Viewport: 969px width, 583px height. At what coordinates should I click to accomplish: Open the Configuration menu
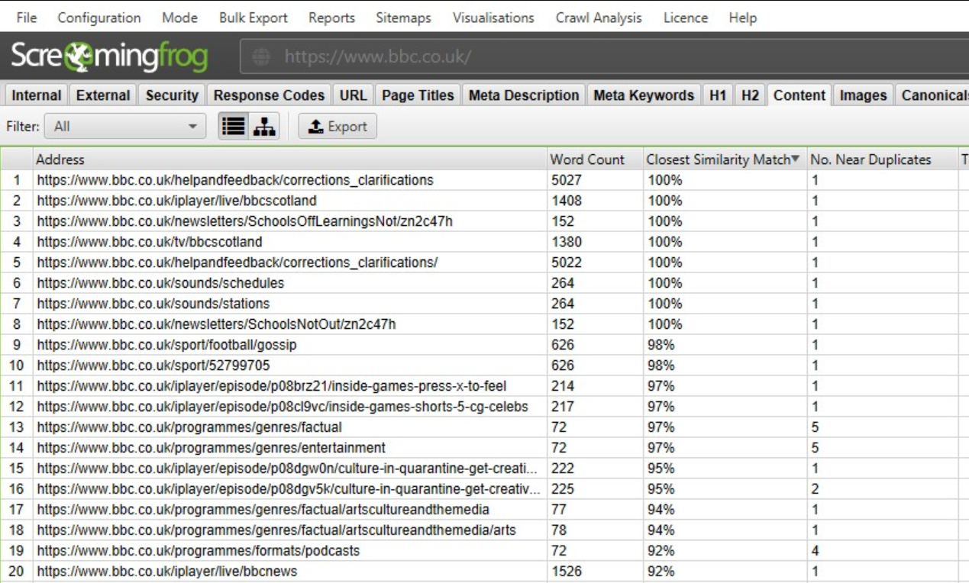pos(99,18)
